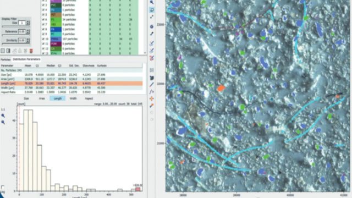352x198 pixels.
Task: Click the orange cross move tool icon
Action: [152, 99]
